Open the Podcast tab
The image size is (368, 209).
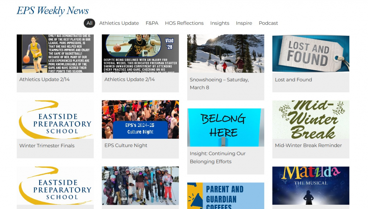pos(268,23)
